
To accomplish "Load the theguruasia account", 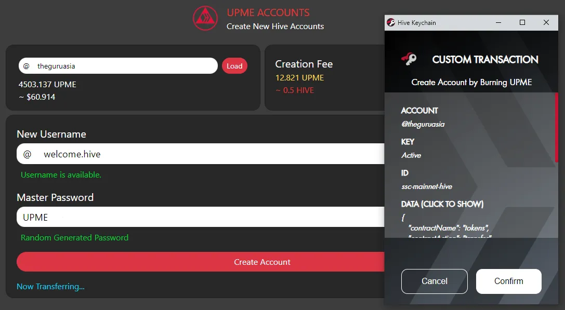I will coord(234,66).
